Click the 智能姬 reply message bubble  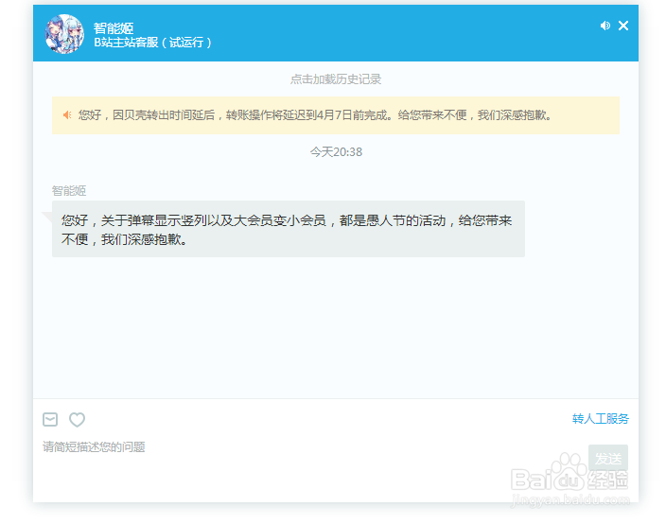289,229
